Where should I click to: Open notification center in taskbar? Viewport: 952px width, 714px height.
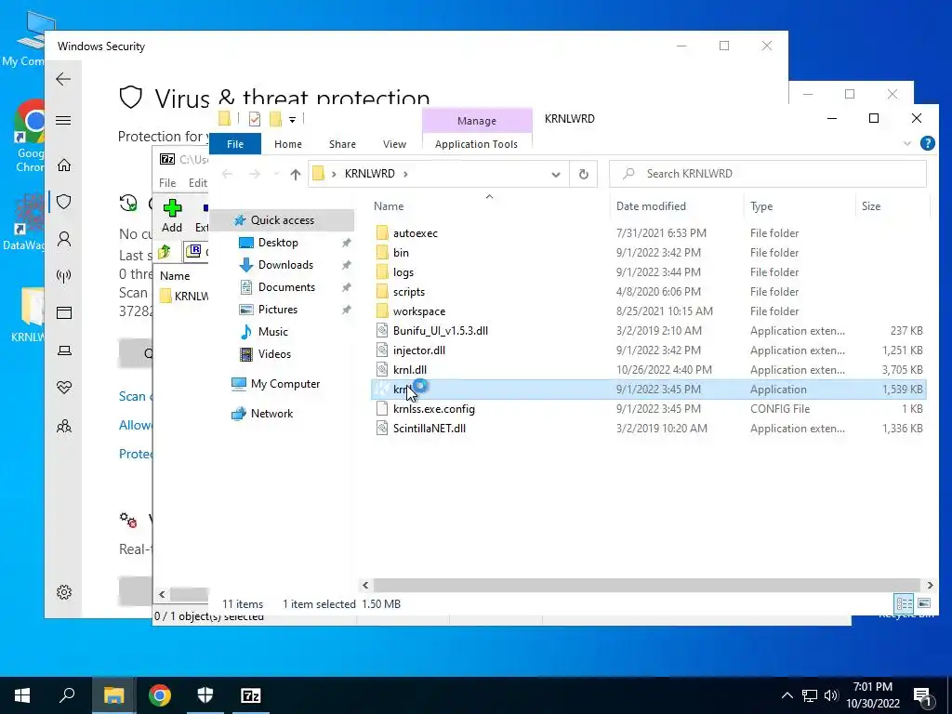click(x=922, y=695)
